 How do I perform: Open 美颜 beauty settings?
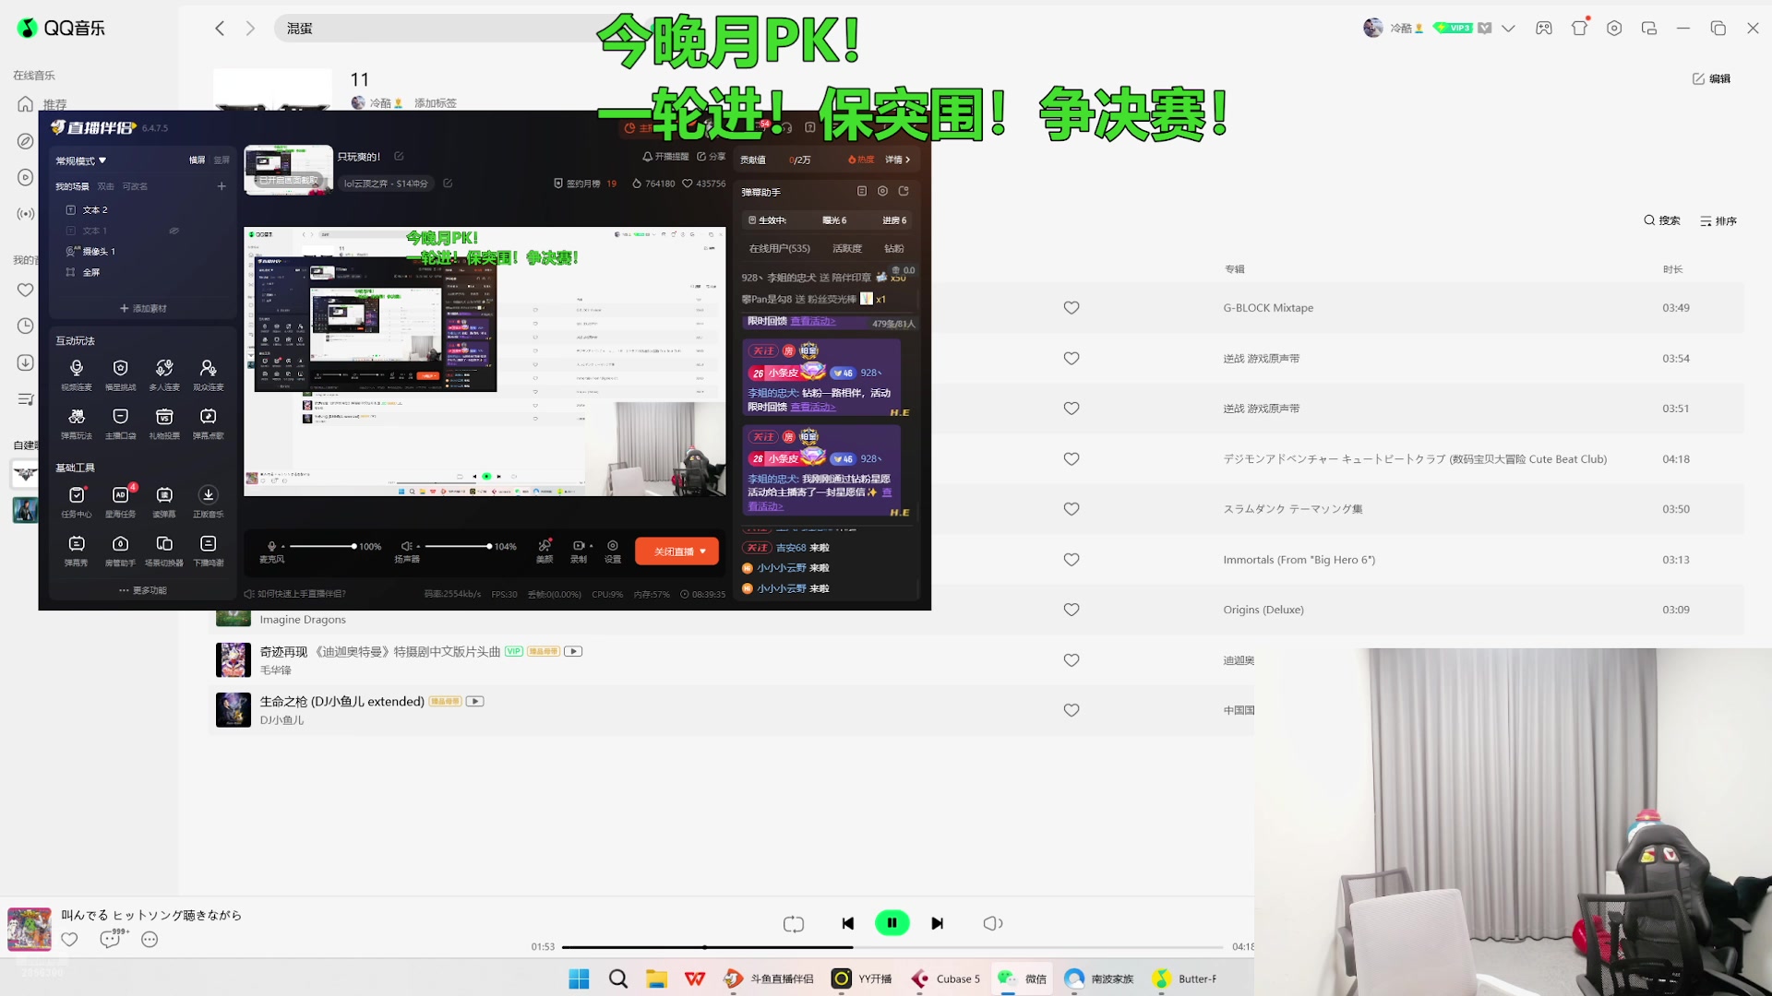(545, 551)
